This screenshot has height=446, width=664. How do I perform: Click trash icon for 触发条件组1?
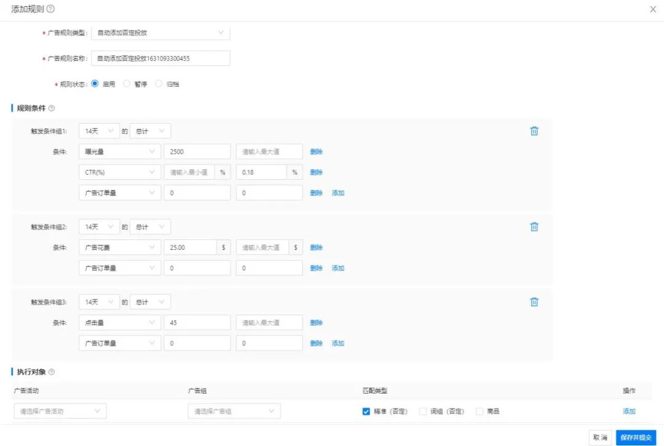tap(534, 131)
